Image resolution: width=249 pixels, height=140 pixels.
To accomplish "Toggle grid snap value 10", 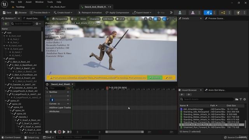I will (x=157, y=19).
